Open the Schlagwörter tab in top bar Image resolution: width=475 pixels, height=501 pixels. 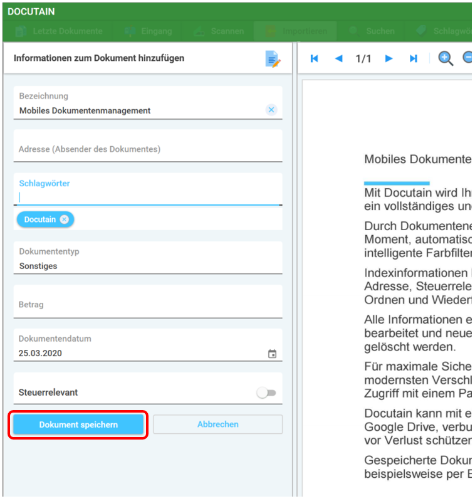point(444,31)
